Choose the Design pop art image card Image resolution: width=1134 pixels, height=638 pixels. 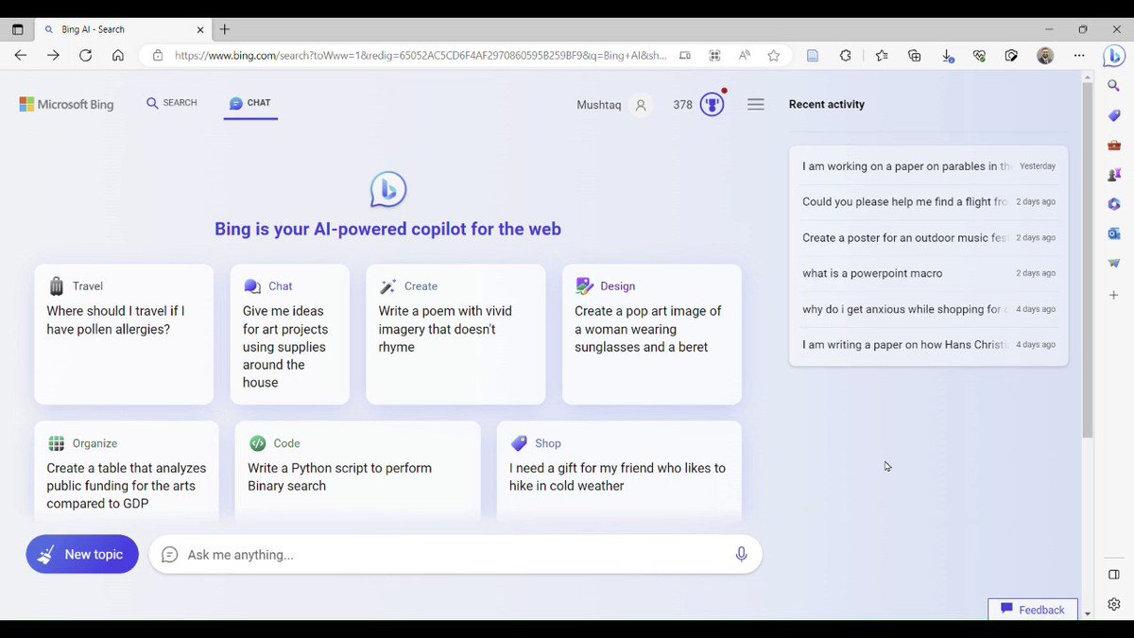652,335
